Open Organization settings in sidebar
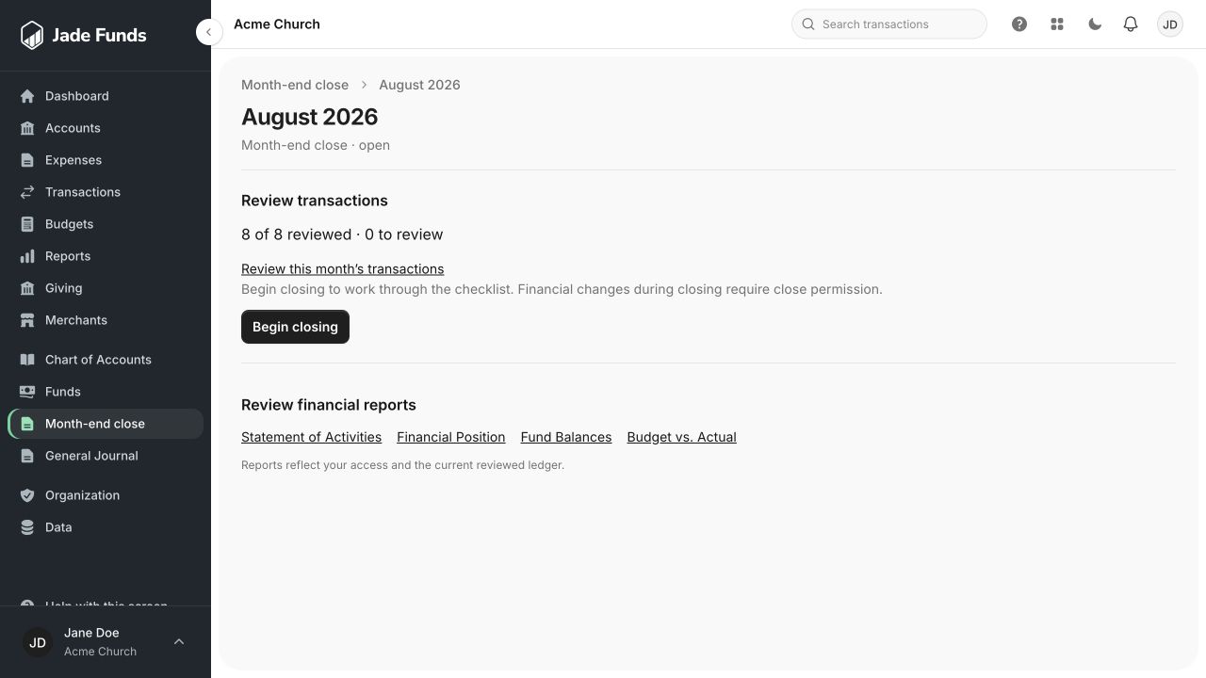Viewport: 1206px width, 678px height. (106, 495)
